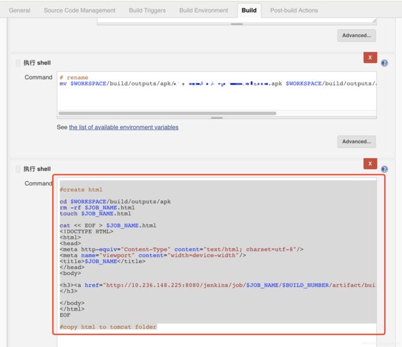Click the 'rm -rf $JOB_NAME.html' line
Image resolution: width=402 pixels, height=347 pixels.
[97, 207]
